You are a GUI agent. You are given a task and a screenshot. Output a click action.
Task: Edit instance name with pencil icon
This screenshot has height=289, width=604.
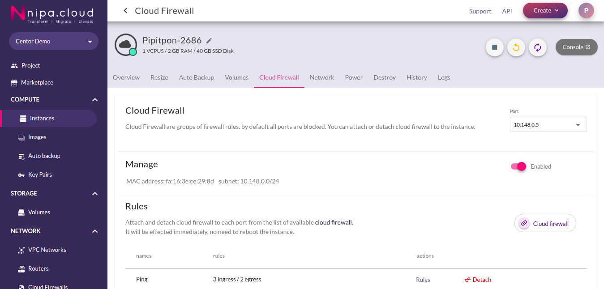(209, 41)
